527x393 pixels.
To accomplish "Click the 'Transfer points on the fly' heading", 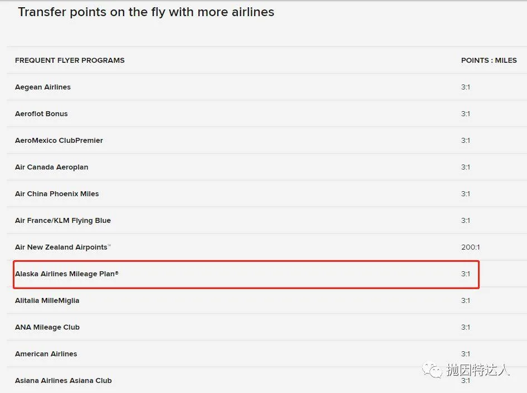I will tap(146, 12).
